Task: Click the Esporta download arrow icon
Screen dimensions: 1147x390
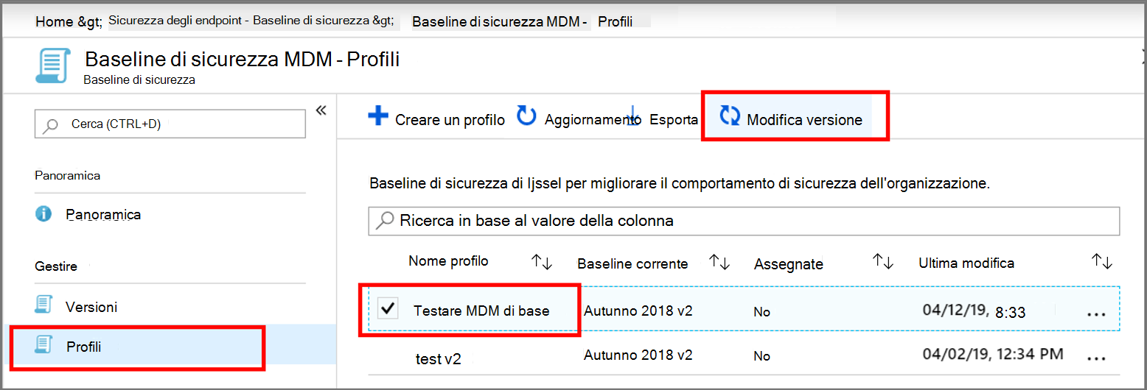Action: click(x=632, y=118)
